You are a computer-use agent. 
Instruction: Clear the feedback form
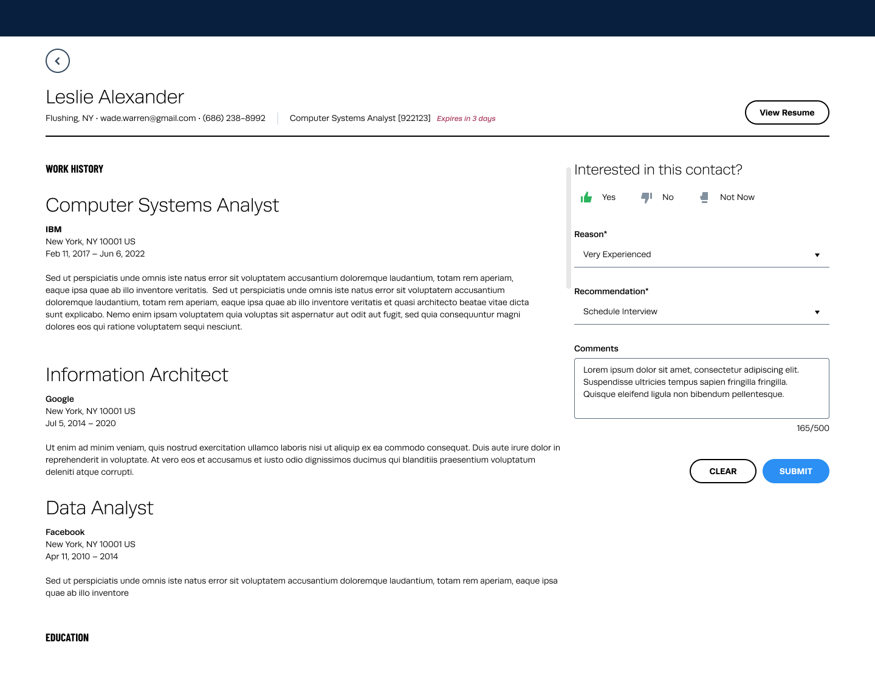(x=722, y=471)
